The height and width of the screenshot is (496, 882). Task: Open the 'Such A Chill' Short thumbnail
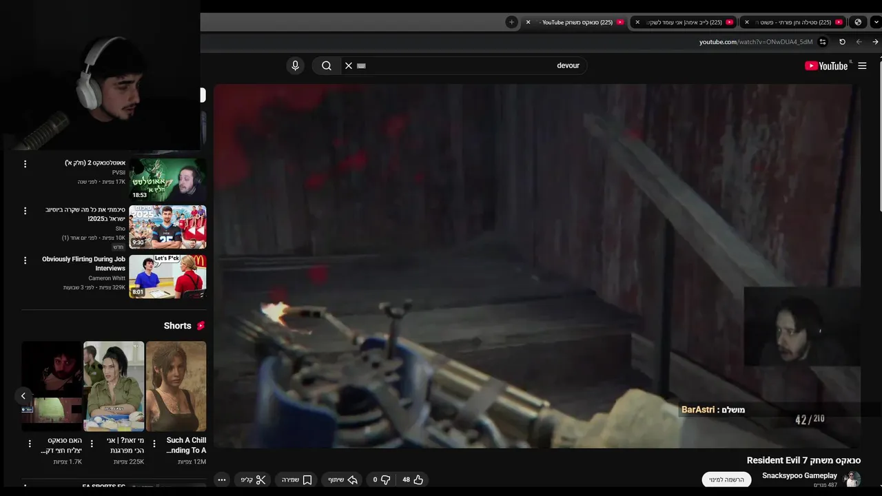(176, 386)
